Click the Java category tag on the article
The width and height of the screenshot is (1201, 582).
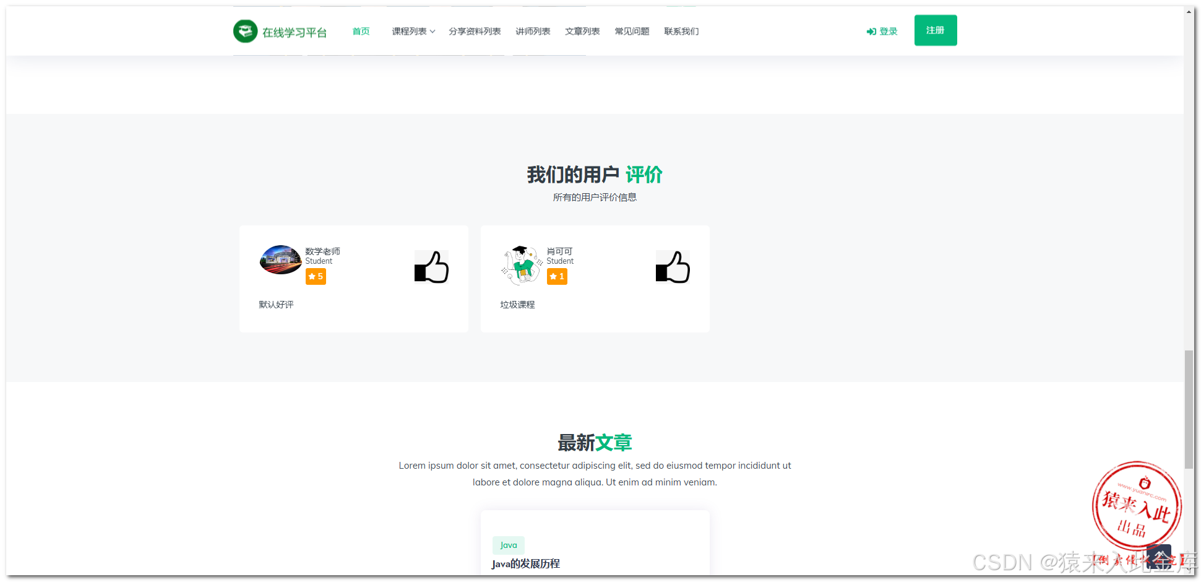pos(508,545)
